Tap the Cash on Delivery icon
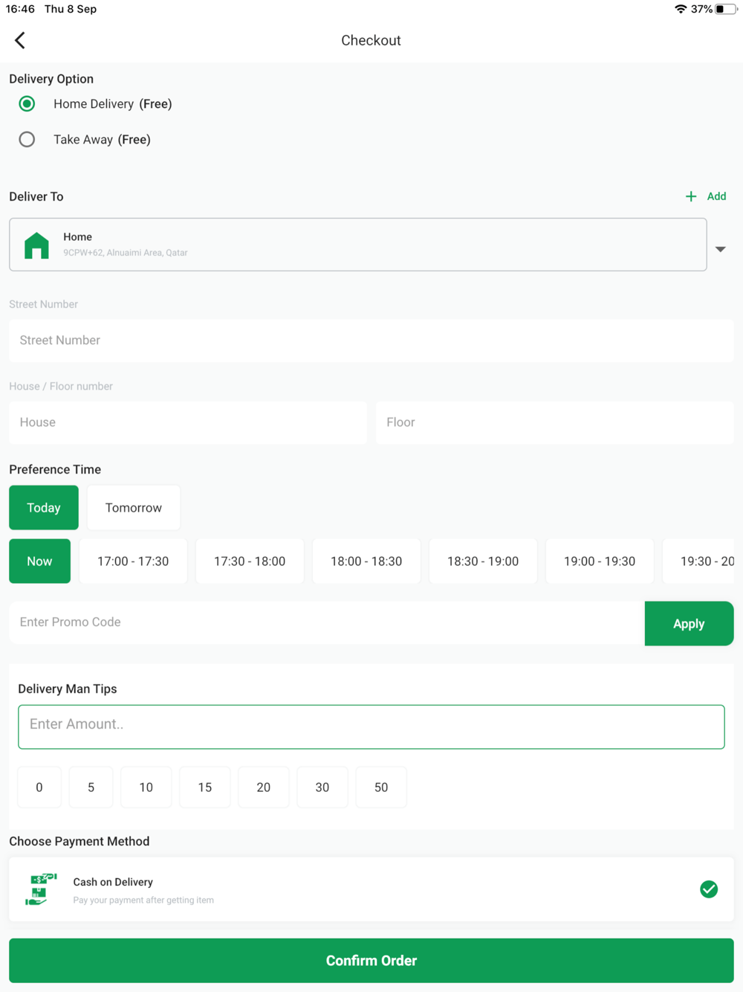 41,889
